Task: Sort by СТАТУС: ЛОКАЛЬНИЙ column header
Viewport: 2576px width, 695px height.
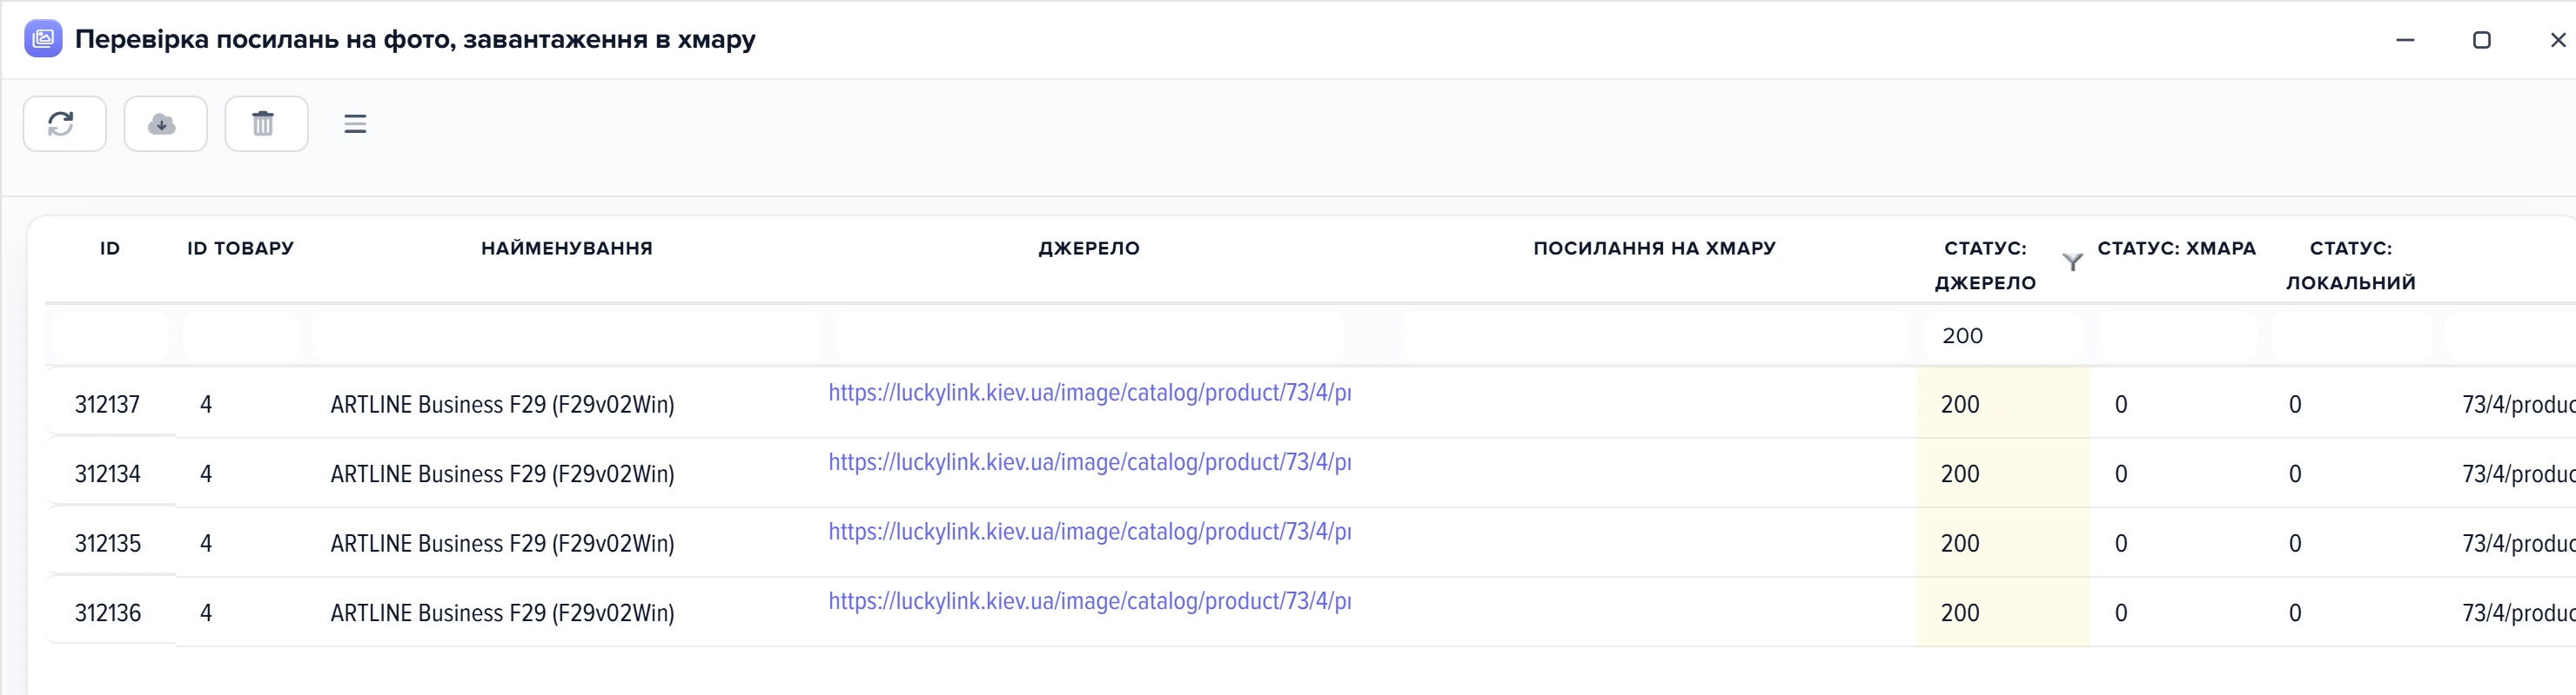Action: (2350, 265)
